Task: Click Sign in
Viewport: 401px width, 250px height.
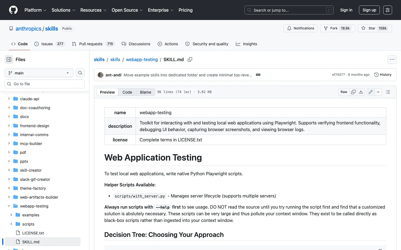Action: (x=346, y=10)
